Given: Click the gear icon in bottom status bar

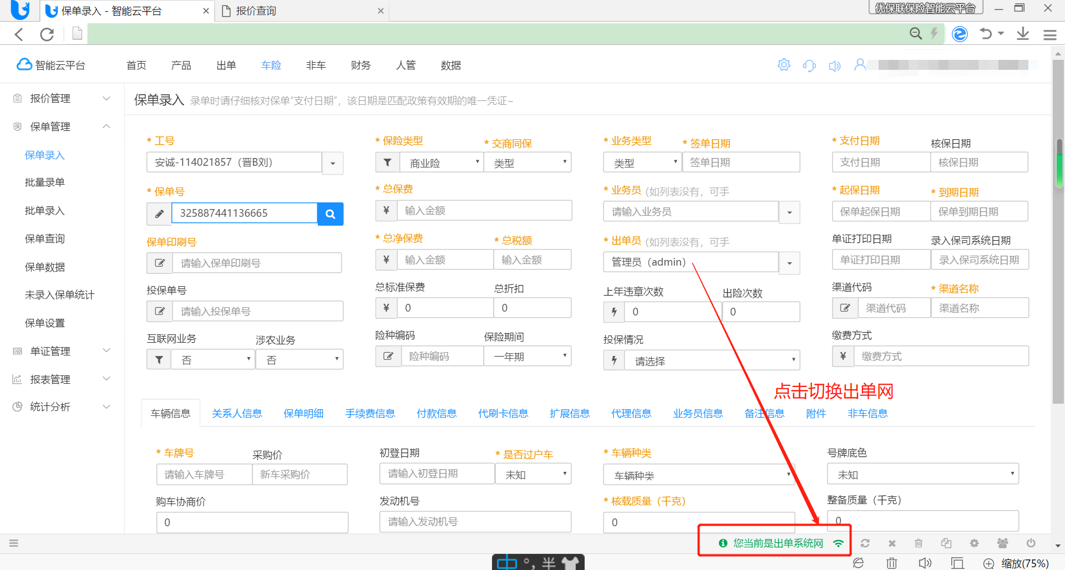Looking at the screenshot, I should point(974,543).
